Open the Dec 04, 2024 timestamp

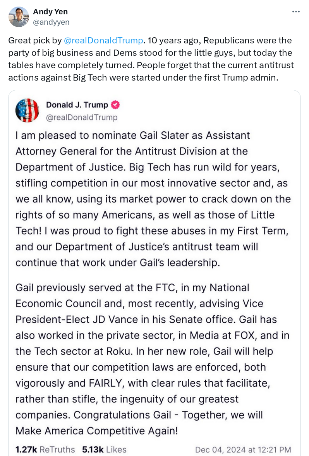coord(243,449)
